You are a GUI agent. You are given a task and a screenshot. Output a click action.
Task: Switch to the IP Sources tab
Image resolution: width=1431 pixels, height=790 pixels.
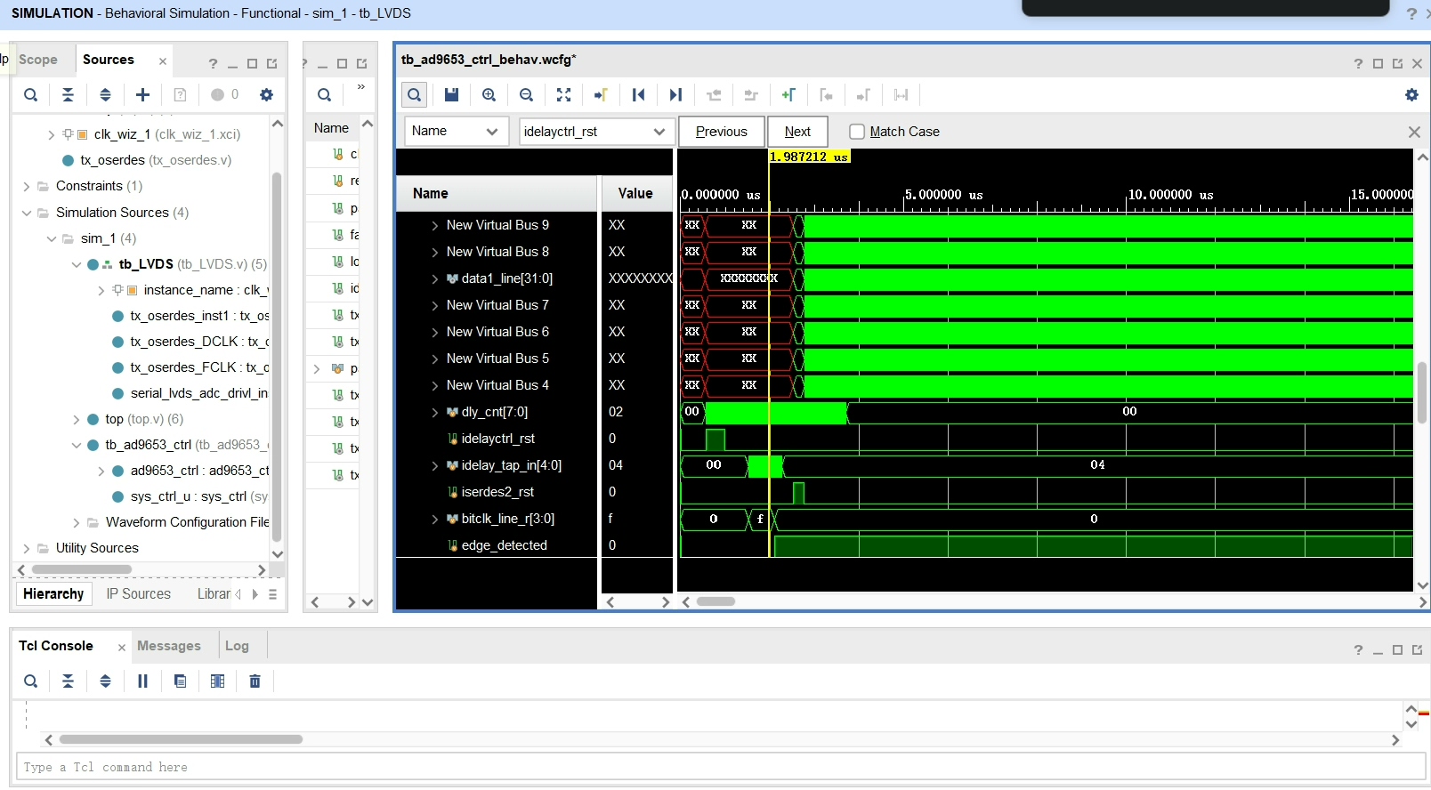(138, 594)
